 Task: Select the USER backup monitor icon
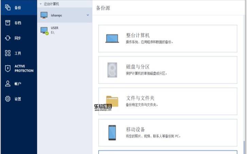(x=45, y=31)
